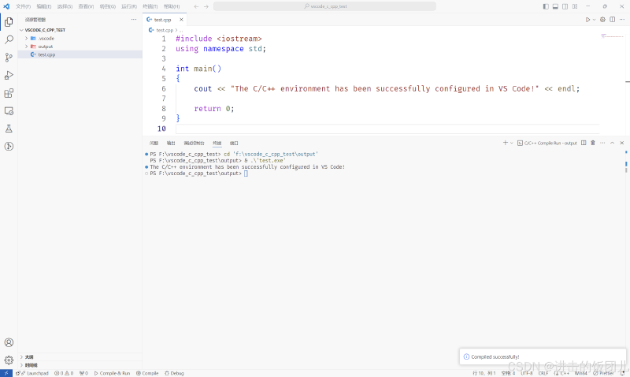Switch to the Terminal panel tab
This screenshot has height=377, width=630.
[x=217, y=144]
